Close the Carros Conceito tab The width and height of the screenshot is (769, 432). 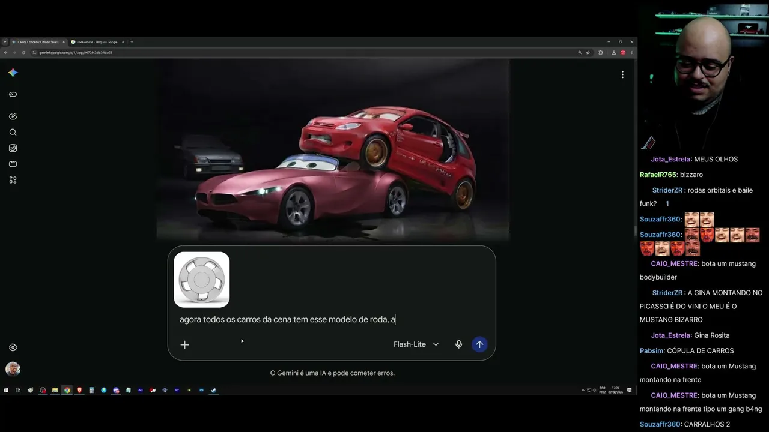tap(64, 42)
